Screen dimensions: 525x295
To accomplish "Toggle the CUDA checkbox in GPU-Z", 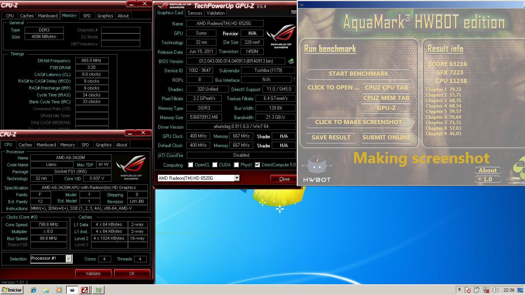I will (214, 165).
